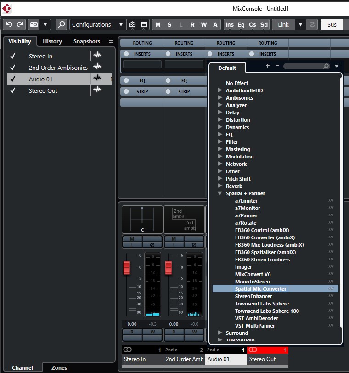Image resolution: width=349 pixels, height=373 pixels.
Task: Switch to the Zones tab
Action: [x=59, y=368]
